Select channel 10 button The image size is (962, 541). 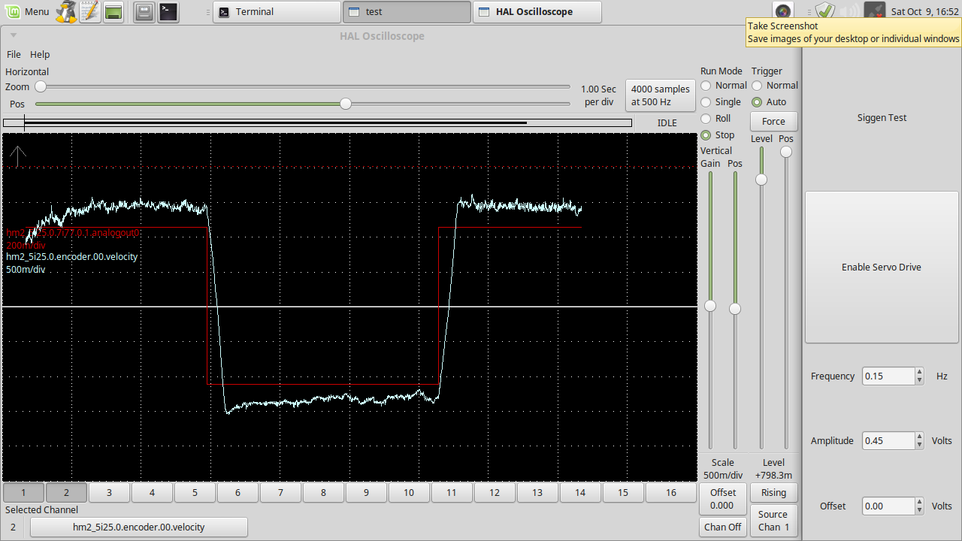[409, 492]
